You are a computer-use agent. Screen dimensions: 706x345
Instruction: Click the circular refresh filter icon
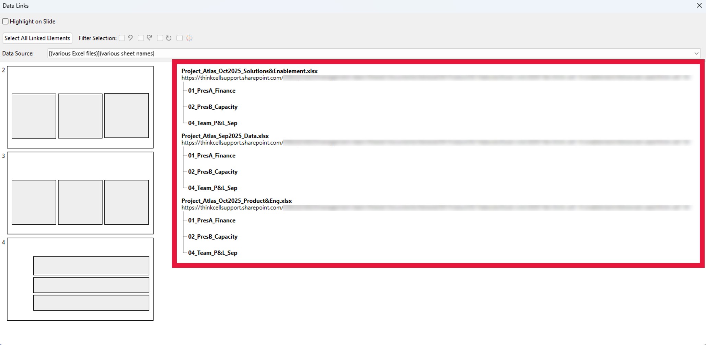click(169, 38)
